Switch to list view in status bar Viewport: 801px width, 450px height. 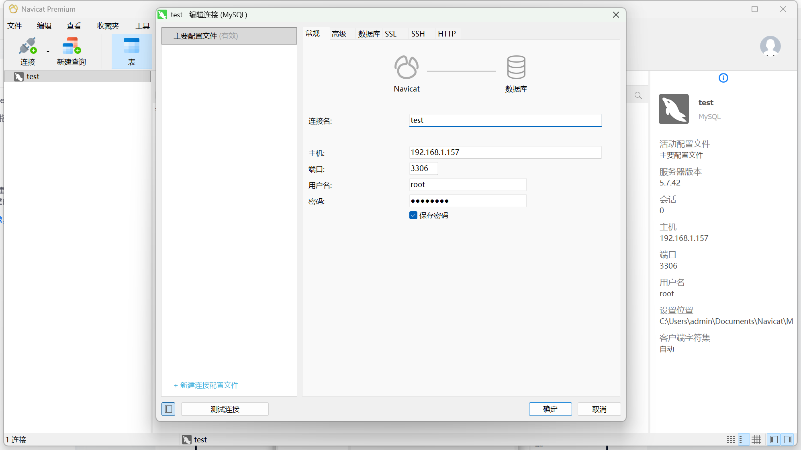pos(744,440)
